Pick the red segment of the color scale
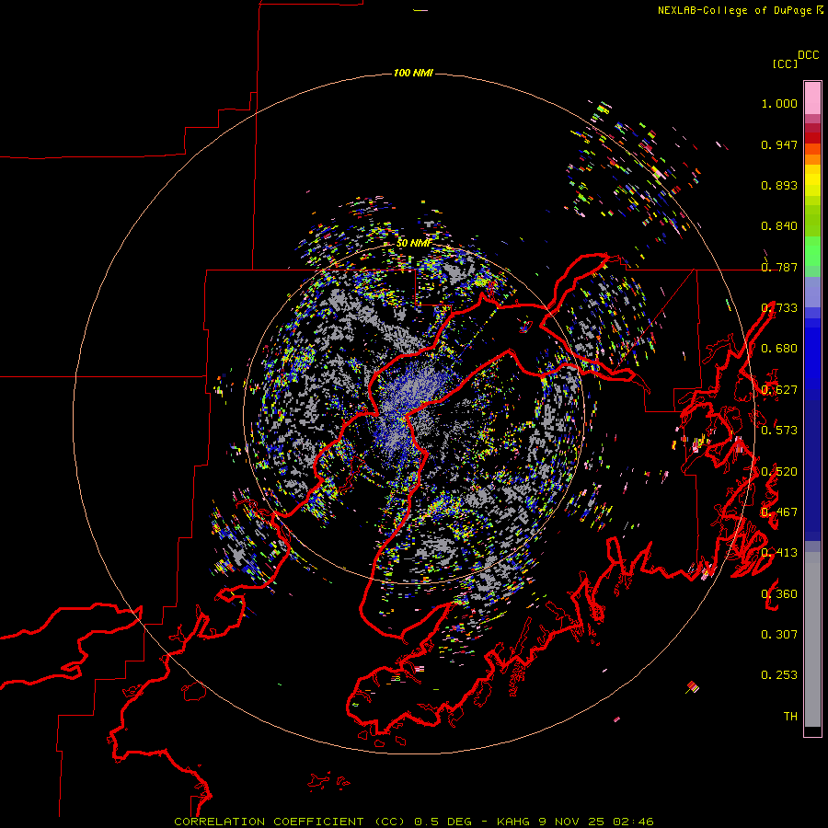 (x=812, y=138)
